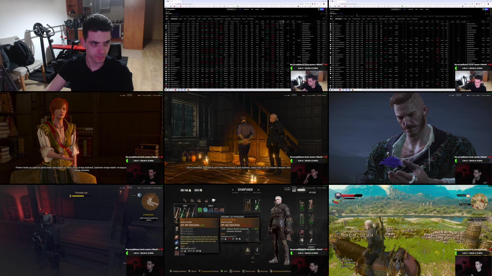This screenshot has width=492, height=276.
Task: Click Spodnie trousers equipment slot
Action: [x=302, y=219]
